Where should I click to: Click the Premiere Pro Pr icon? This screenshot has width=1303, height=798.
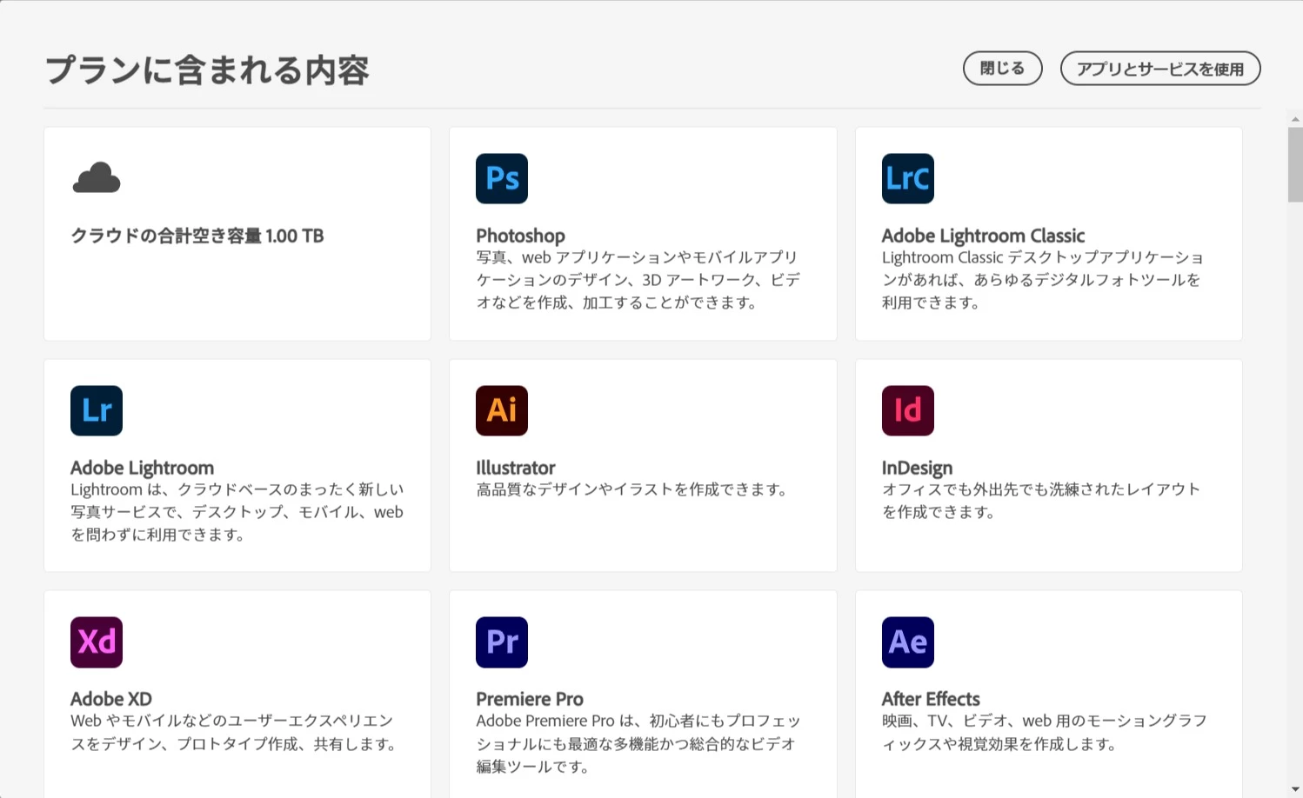[502, 642]
